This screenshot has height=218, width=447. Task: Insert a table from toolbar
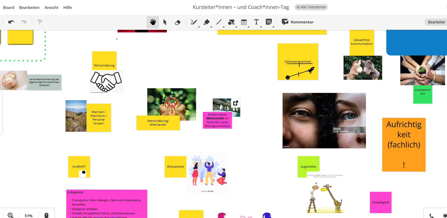244,22
